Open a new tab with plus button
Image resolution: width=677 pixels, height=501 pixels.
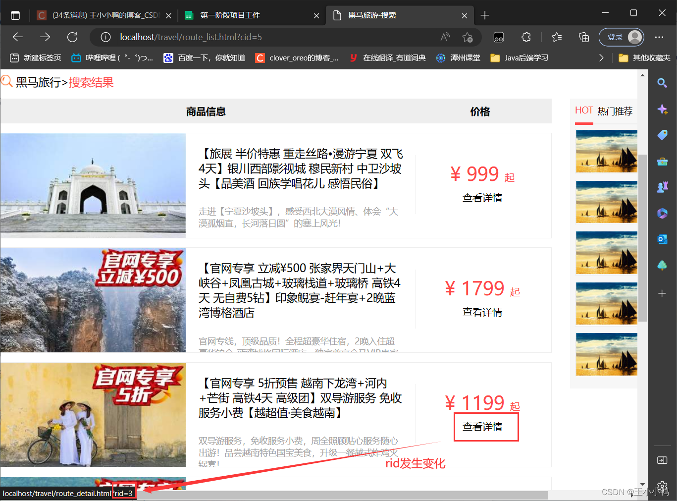point(485,15)
